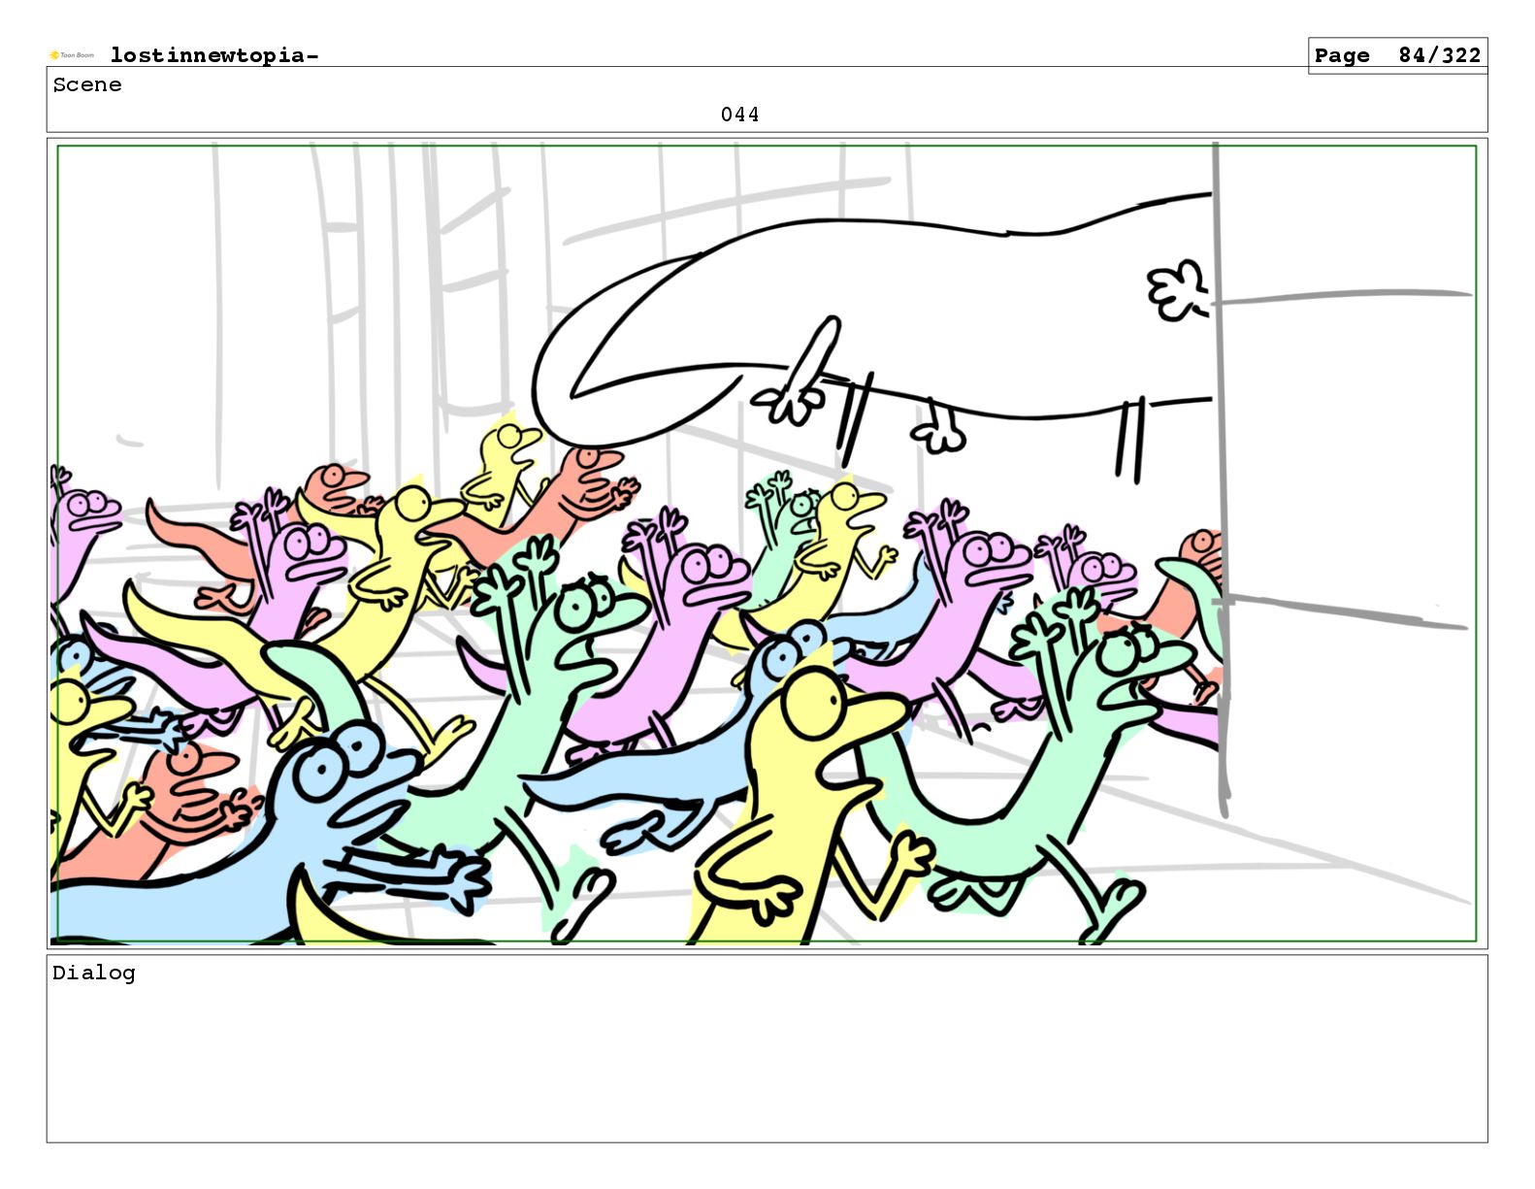This screenshot has width=1535, height=1189.
Task: Select scene number '044'
Action: [739, 115]
